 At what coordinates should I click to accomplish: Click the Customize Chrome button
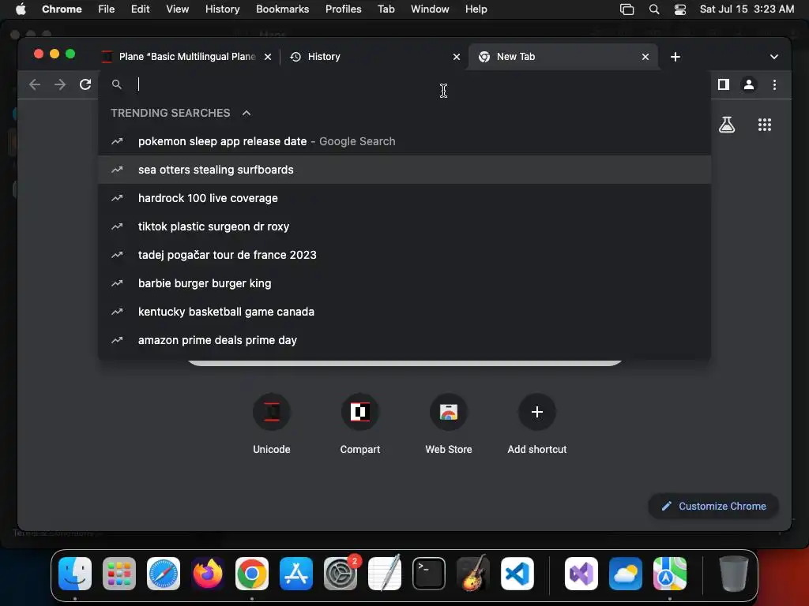(x=713, y=506)
